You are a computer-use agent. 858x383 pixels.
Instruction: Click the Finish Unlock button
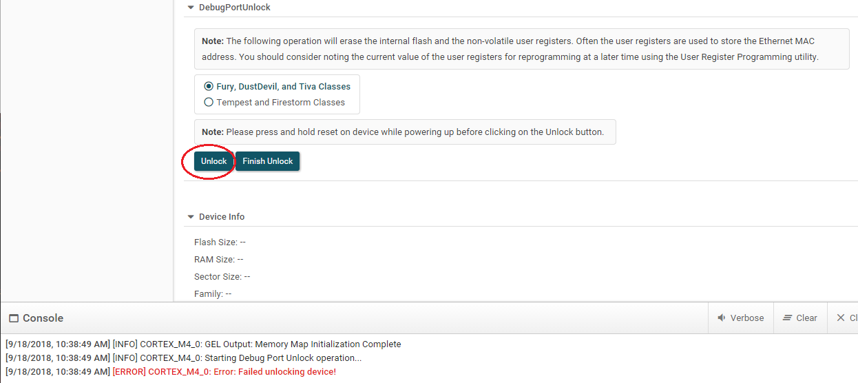pos(268,161)
